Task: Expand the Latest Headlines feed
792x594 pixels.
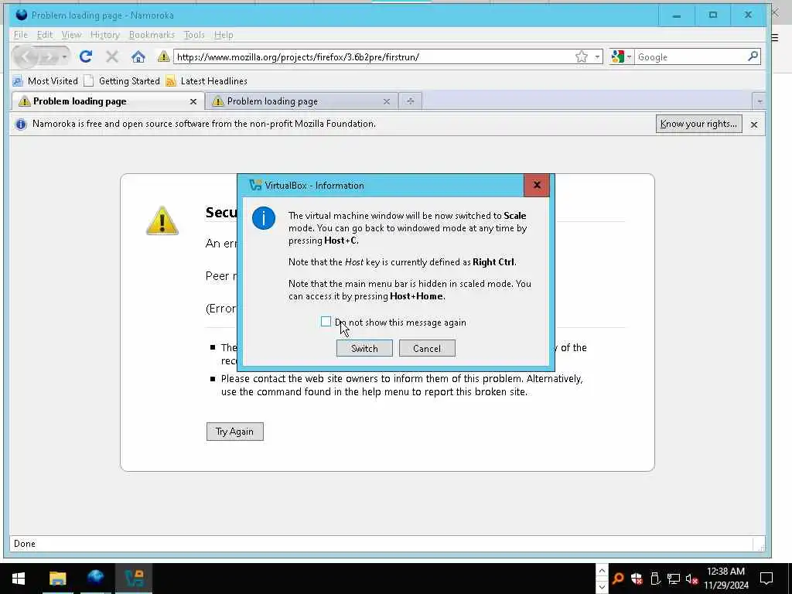Action: click(206, 80)
